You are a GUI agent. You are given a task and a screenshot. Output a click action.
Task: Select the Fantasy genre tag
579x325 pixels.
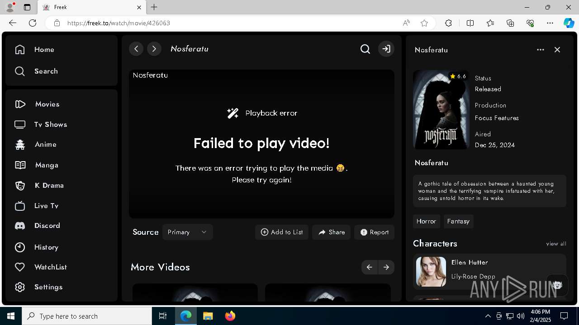pyautogui.click(x=458, y=221)
